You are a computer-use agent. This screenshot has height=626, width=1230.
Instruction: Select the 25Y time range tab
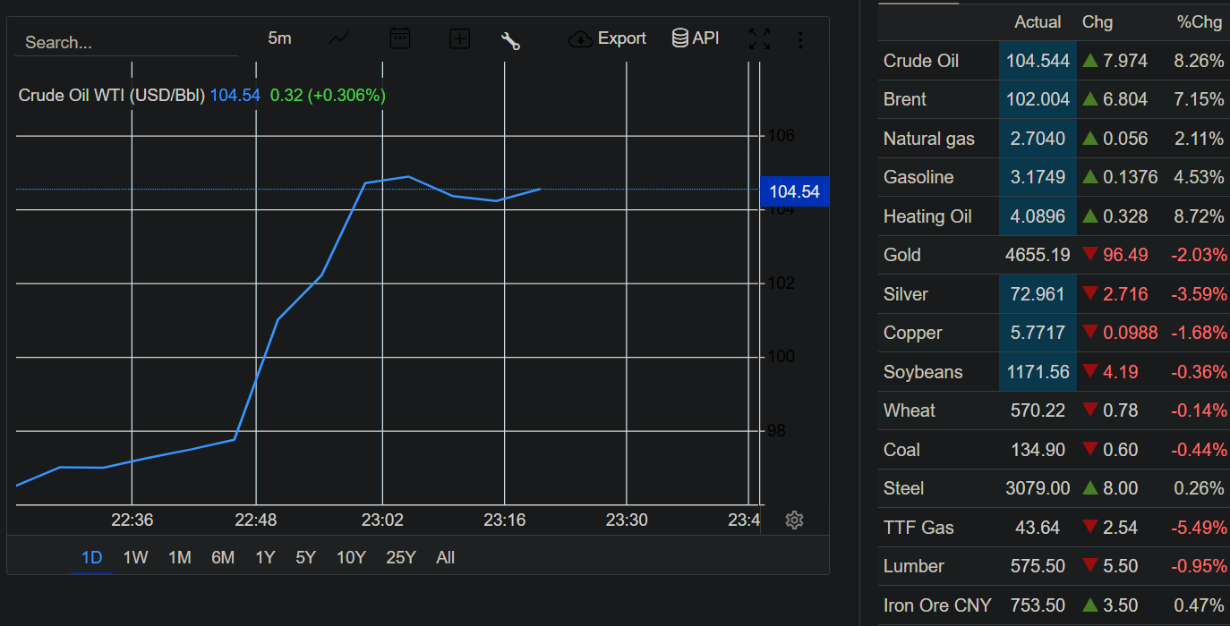(x=401, y=557)
